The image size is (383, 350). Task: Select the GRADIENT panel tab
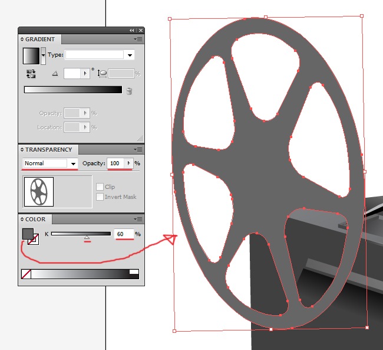[40, 40]
